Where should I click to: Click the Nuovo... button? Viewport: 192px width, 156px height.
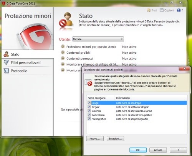coord(95,138)
